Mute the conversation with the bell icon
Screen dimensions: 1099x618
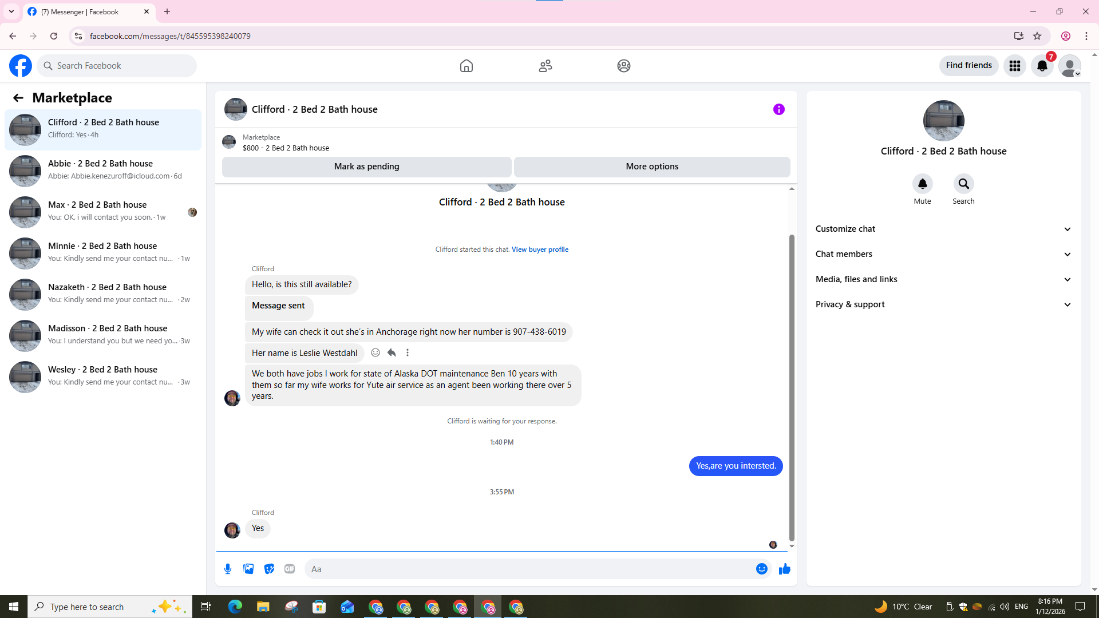(x=922, y=184)
